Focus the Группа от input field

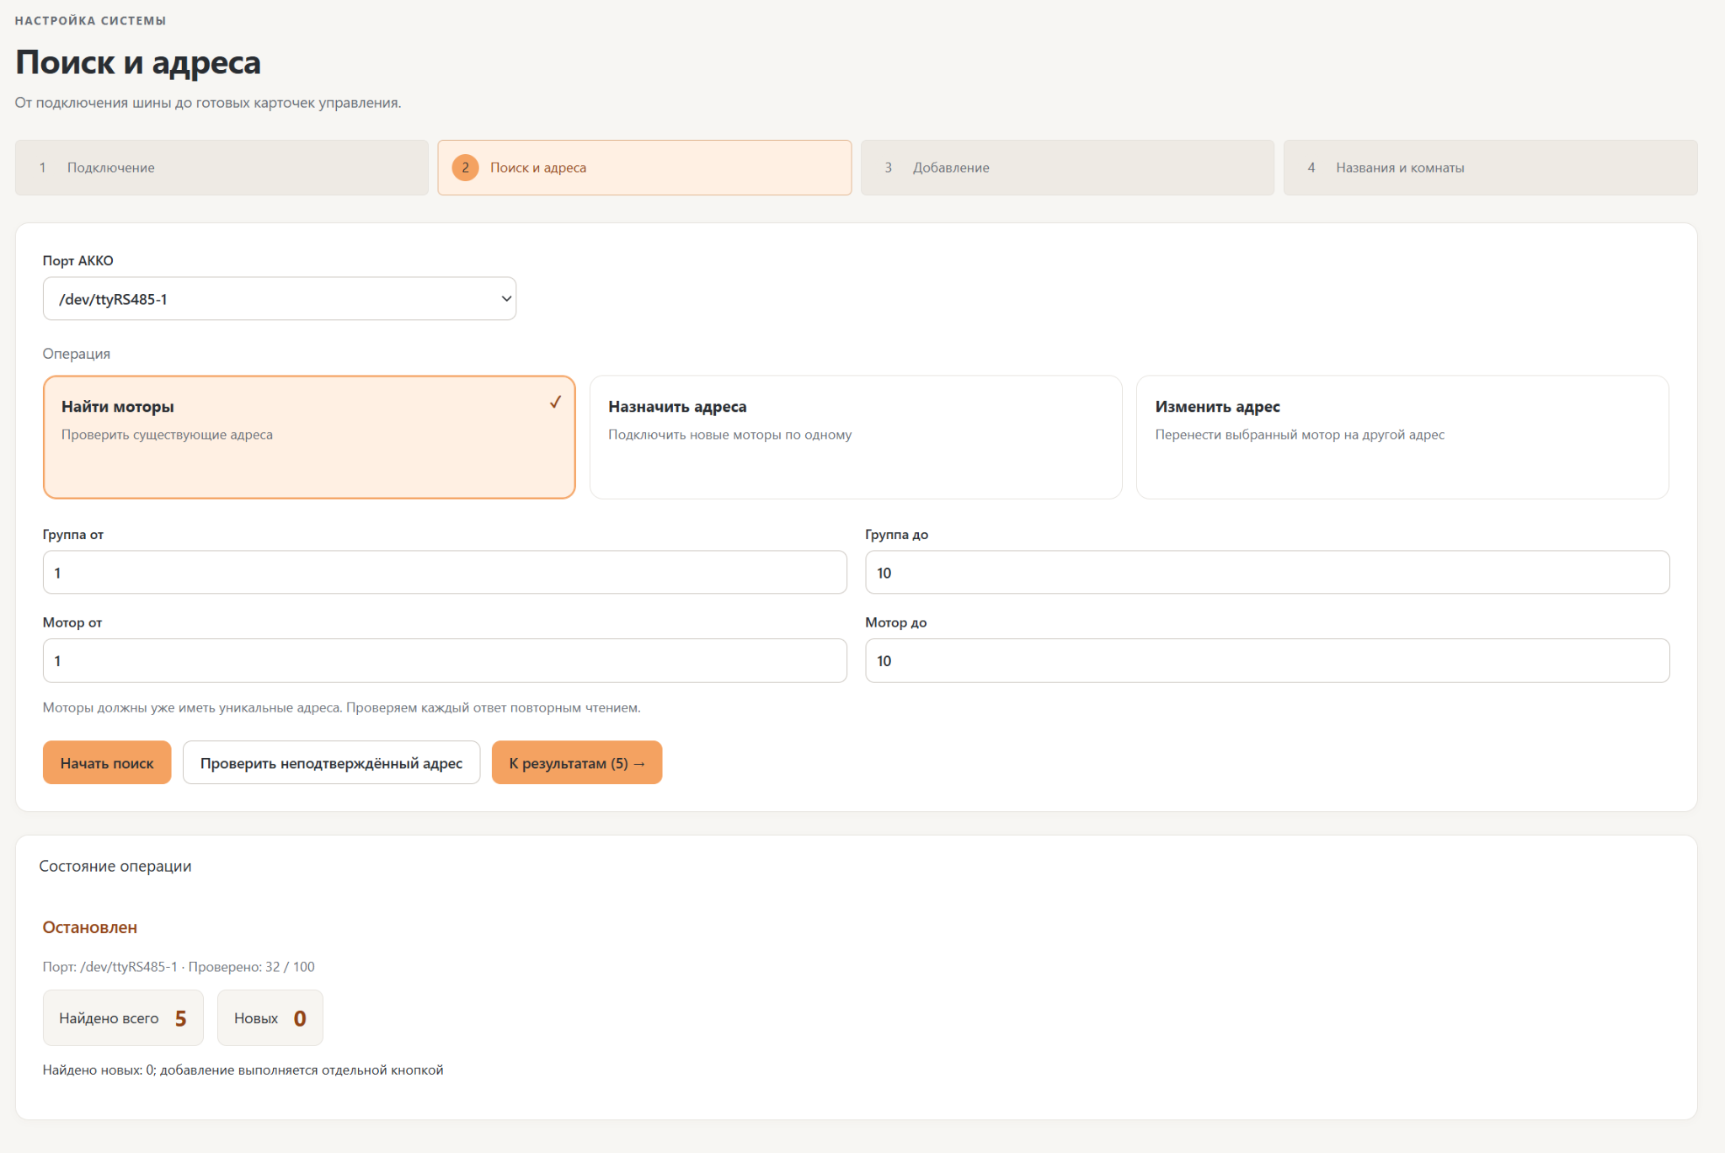[x=445, y=573]
